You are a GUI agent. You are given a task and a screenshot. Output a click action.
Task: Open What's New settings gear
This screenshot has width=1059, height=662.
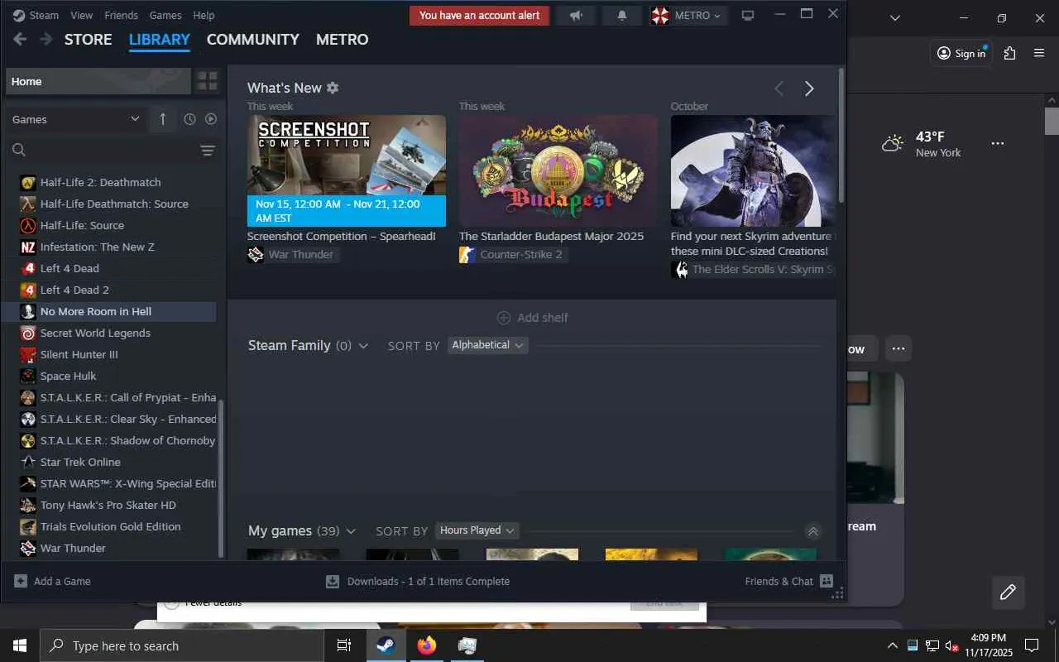coord(333,88)
